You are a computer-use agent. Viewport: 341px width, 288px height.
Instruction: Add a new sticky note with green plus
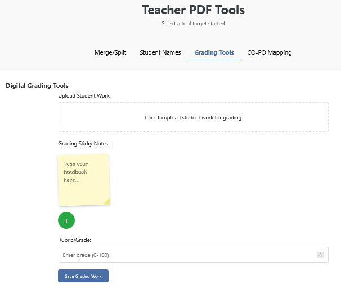pyautogui.click(x=66, y=220)
